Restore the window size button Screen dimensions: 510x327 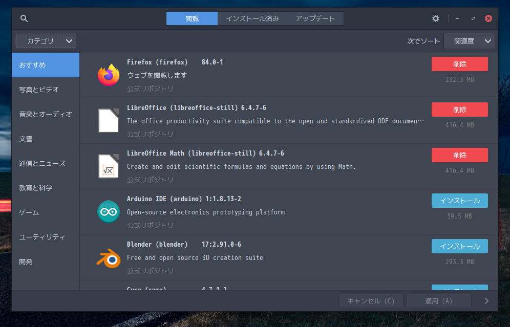(x=473, y=18)
